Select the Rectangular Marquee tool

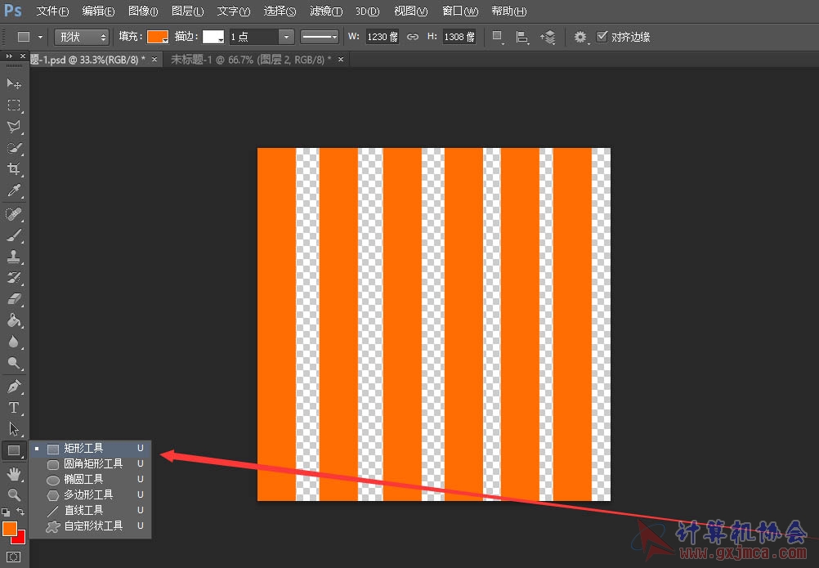click(14, 105)
